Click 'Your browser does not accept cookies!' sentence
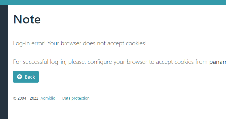This screenshot has height=119, width=226. [97, 43]
